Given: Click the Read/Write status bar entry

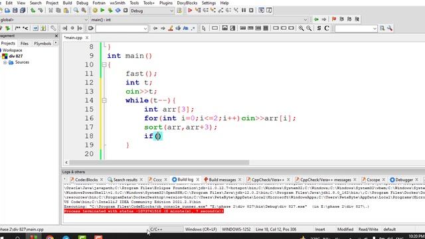Looking at the screenshot, I should click(368, 229).
